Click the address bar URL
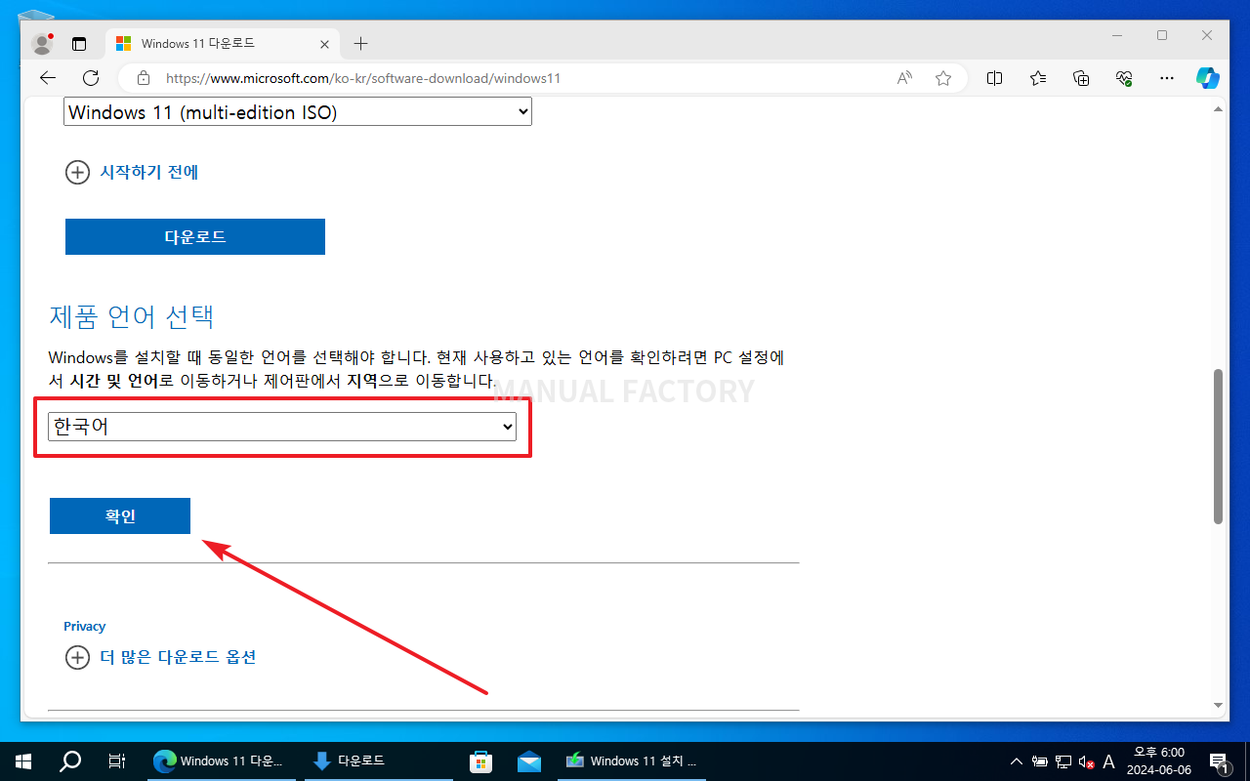This screenshot has height=781, width=1250. point(363,78)
